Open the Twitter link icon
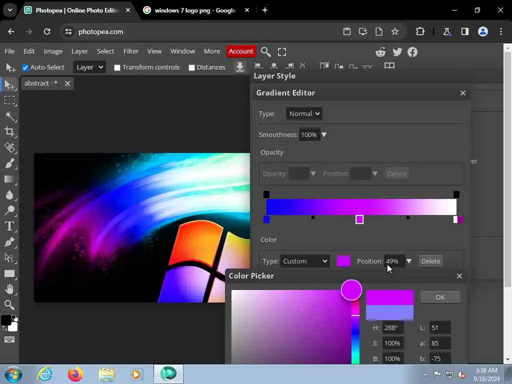 397,52
